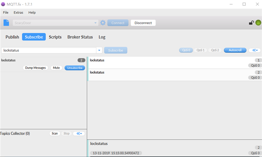Unsubscribe from lockstatus topic
This screenshot has height=157, width=262.
75,68
